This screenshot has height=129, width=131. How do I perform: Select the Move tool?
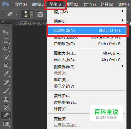coord(6,32)
